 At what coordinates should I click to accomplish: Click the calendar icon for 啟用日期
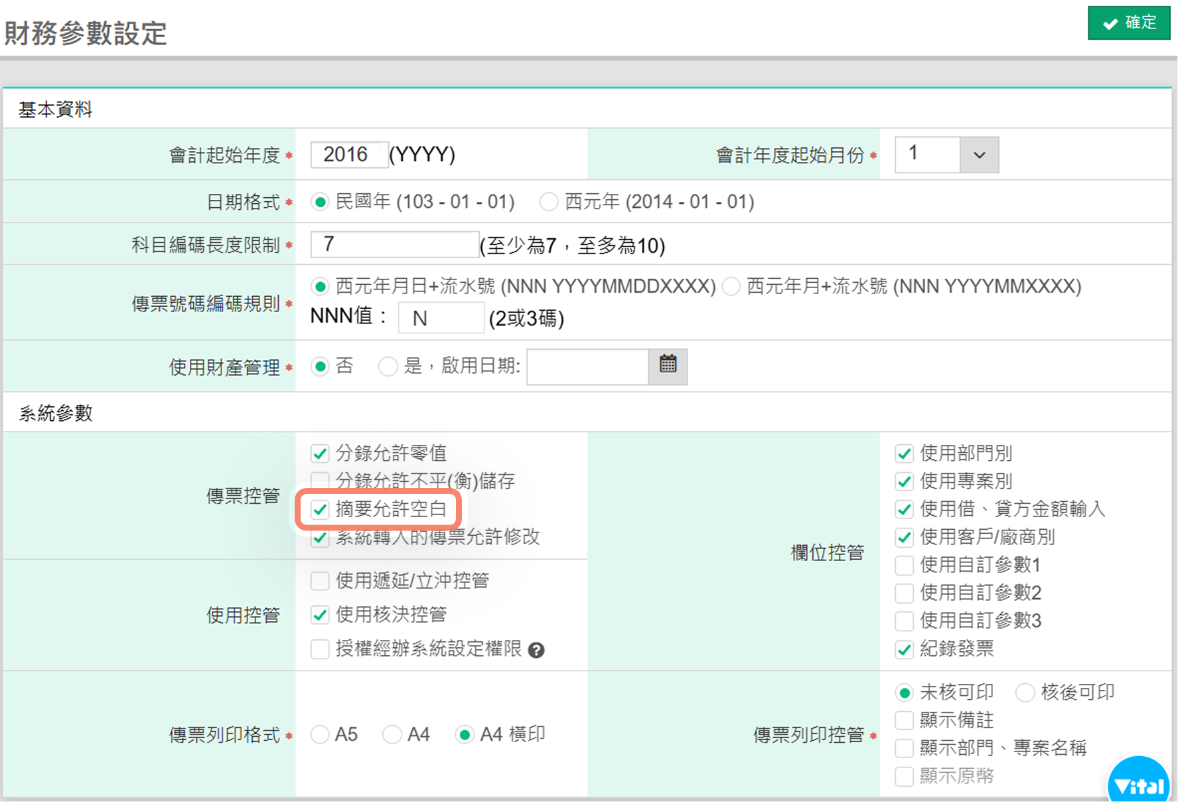(x=668, y=366)
